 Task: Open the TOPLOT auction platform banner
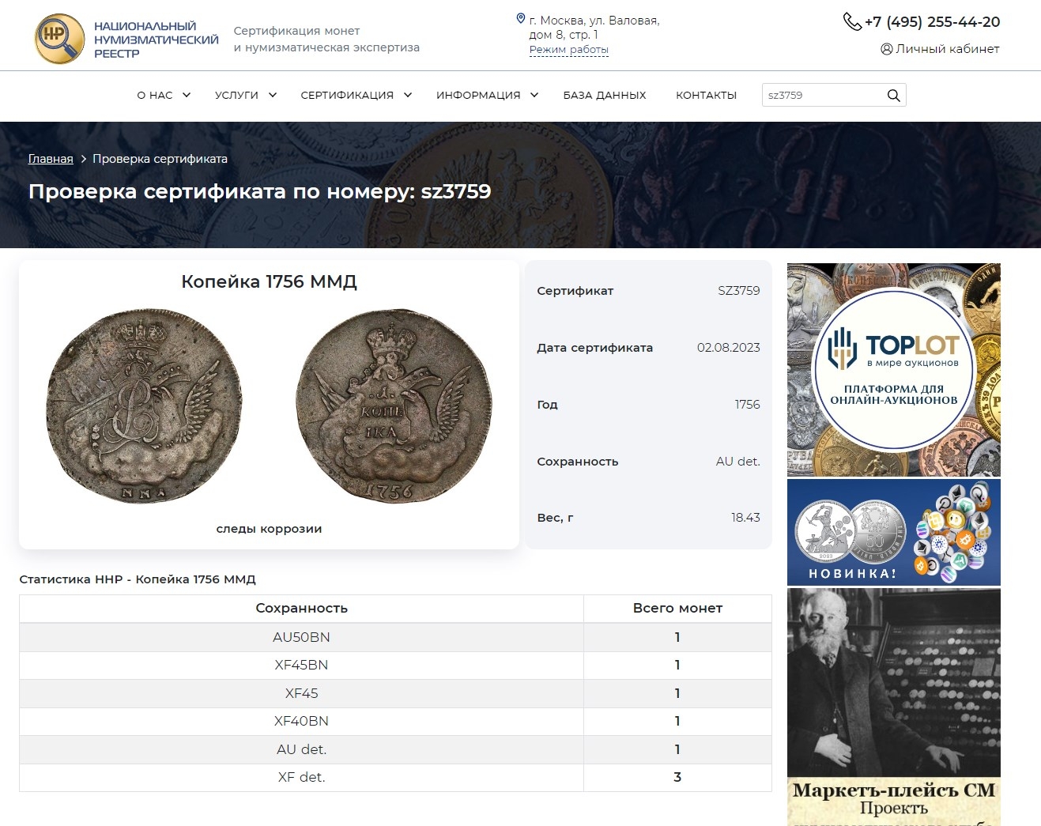tap(893, 370)
